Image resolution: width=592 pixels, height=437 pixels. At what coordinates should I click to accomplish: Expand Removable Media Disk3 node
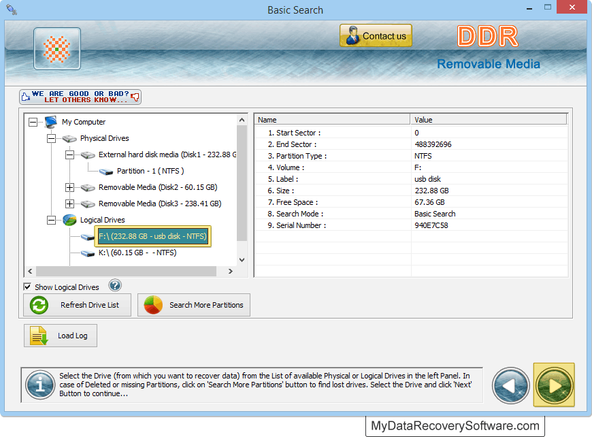coord(69,203)
